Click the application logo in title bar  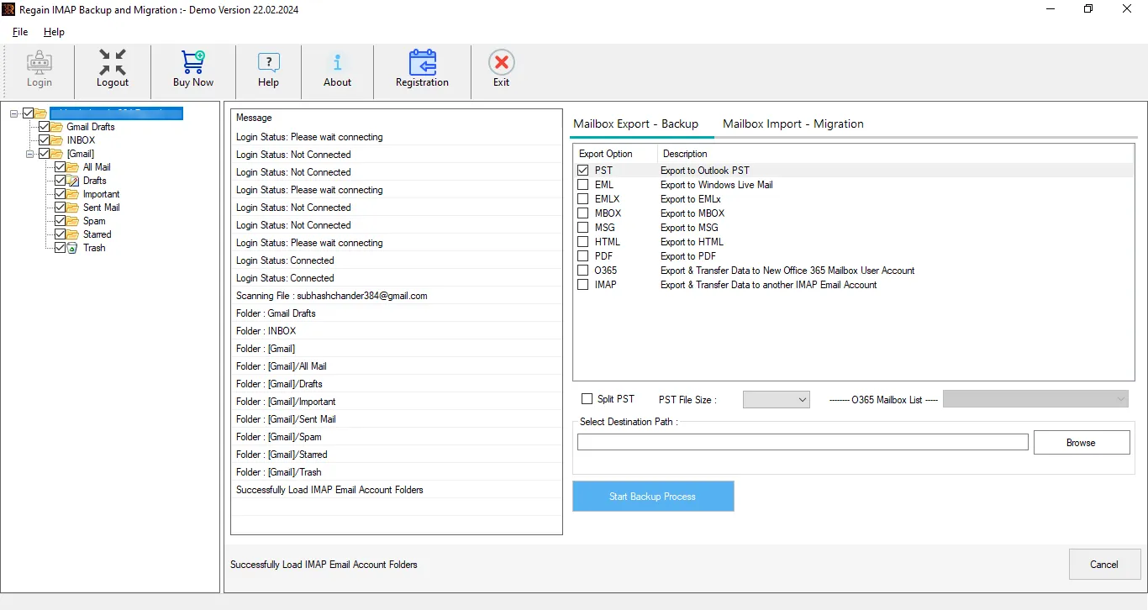(8, 9)
